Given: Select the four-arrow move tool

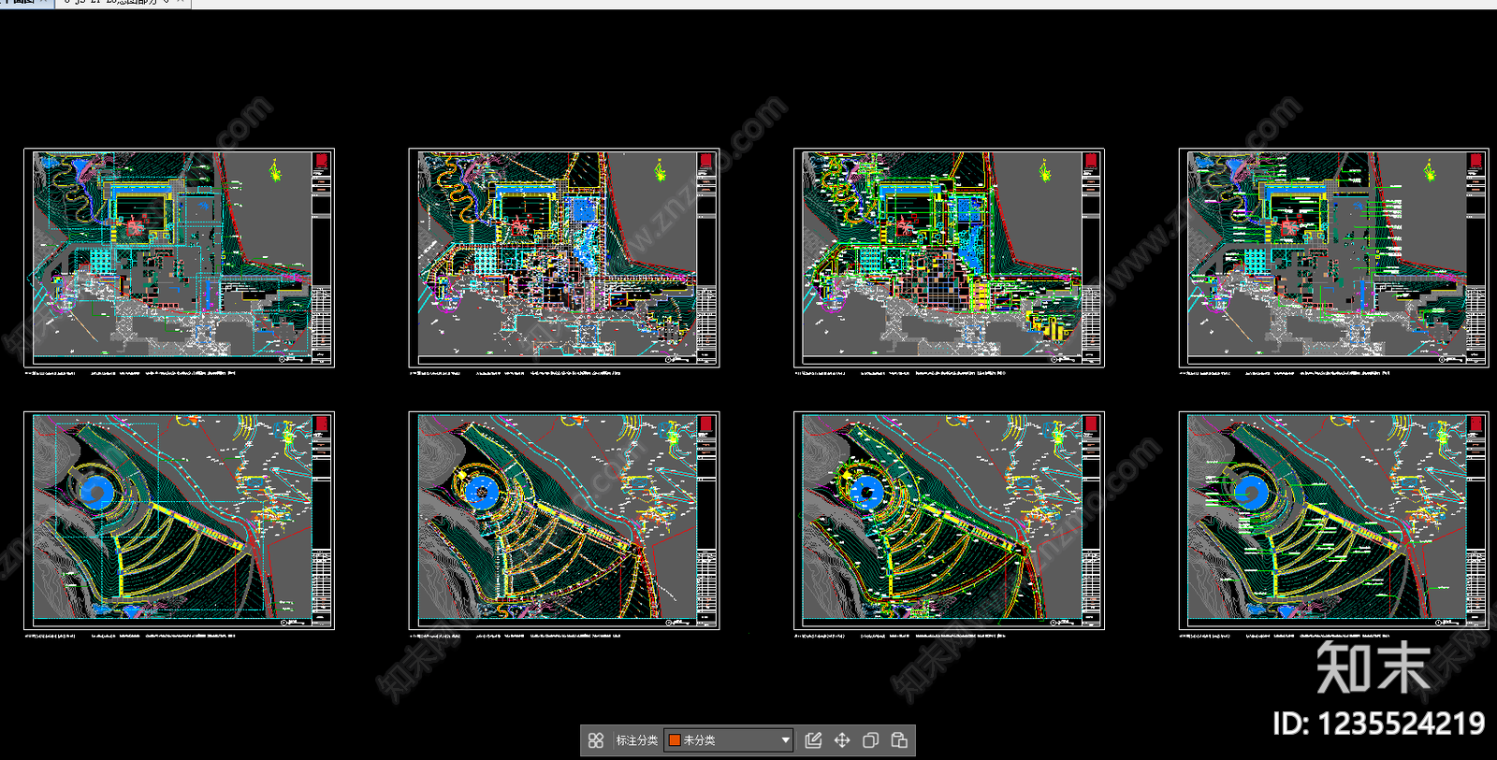Looking at the screenshot, I should (x=842, y=740).
